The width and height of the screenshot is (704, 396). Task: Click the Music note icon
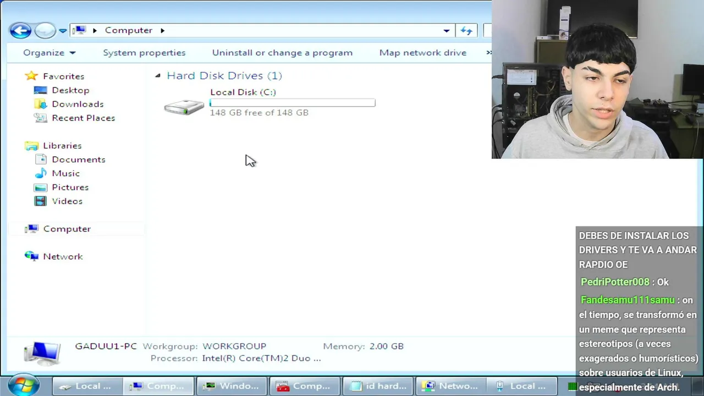pos(41,173)
